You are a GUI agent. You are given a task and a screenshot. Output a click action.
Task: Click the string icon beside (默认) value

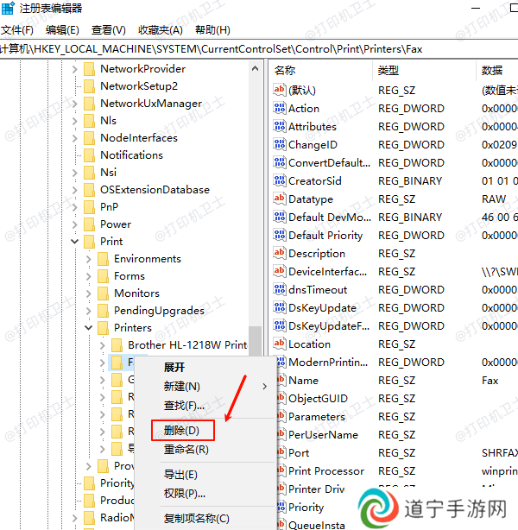click(280, 90)
